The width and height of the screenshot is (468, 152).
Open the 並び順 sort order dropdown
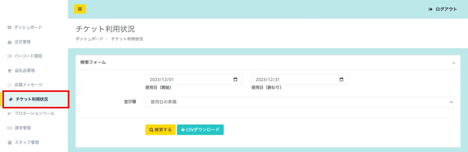tap(300, 102)
